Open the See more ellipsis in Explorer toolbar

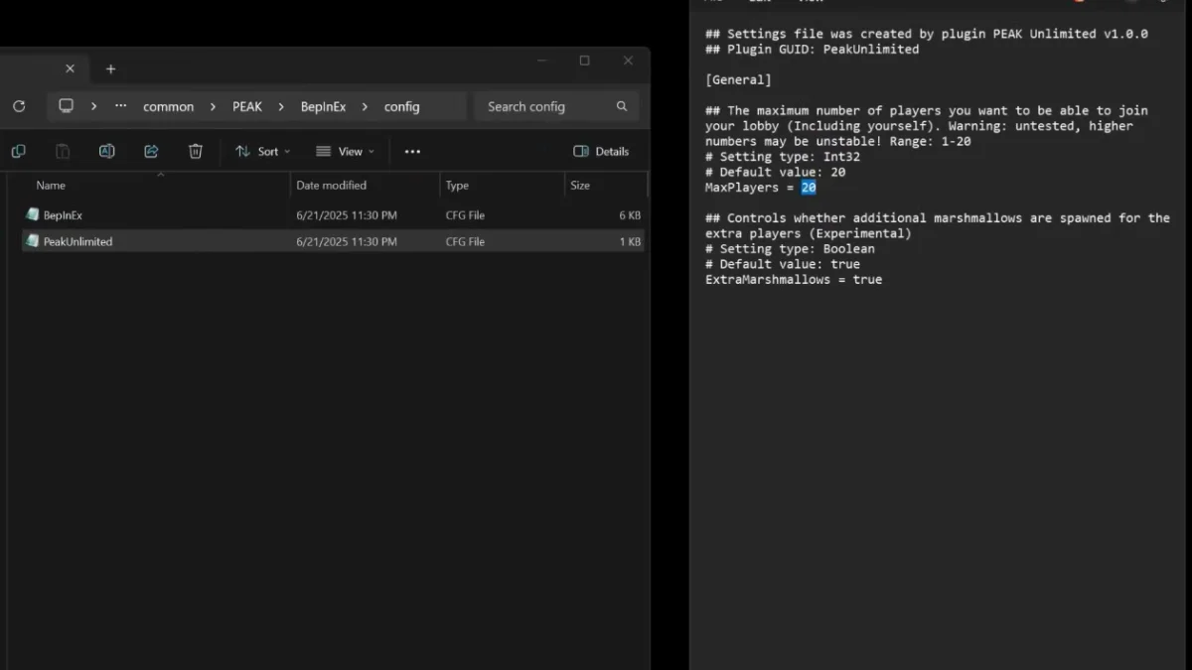[412, 151]
